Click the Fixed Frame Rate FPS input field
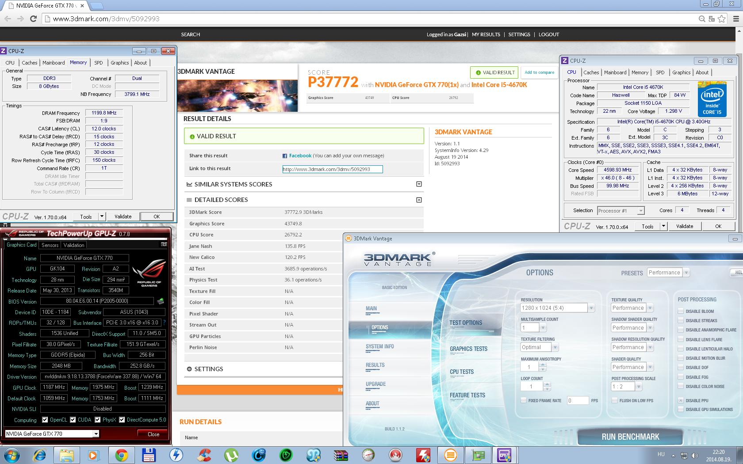743x464 pixels. [578, 400]
